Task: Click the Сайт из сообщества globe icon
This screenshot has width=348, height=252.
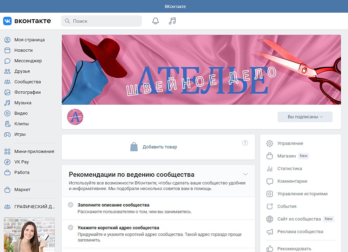Action: tap(270, 219)
